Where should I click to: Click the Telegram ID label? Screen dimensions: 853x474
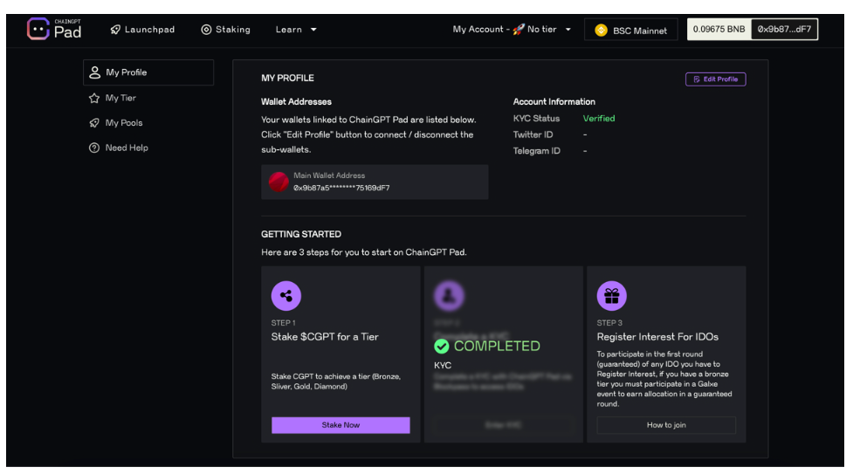[x=536, y=151]
